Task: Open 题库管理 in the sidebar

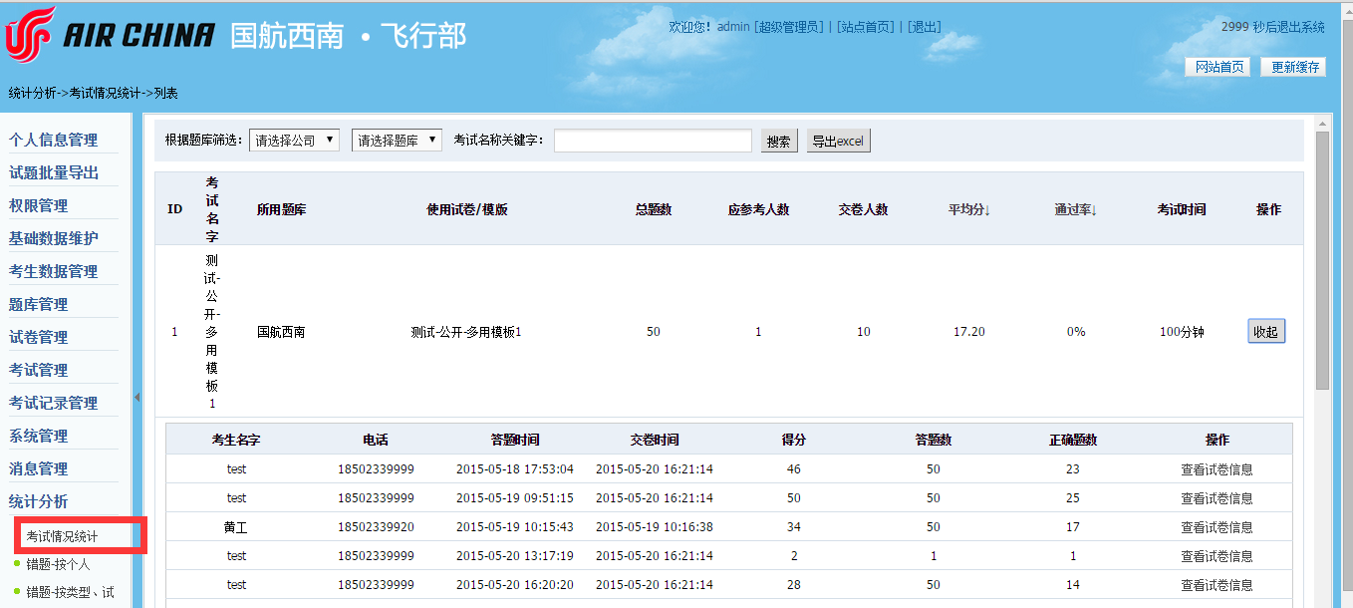Action: [39, 304]
